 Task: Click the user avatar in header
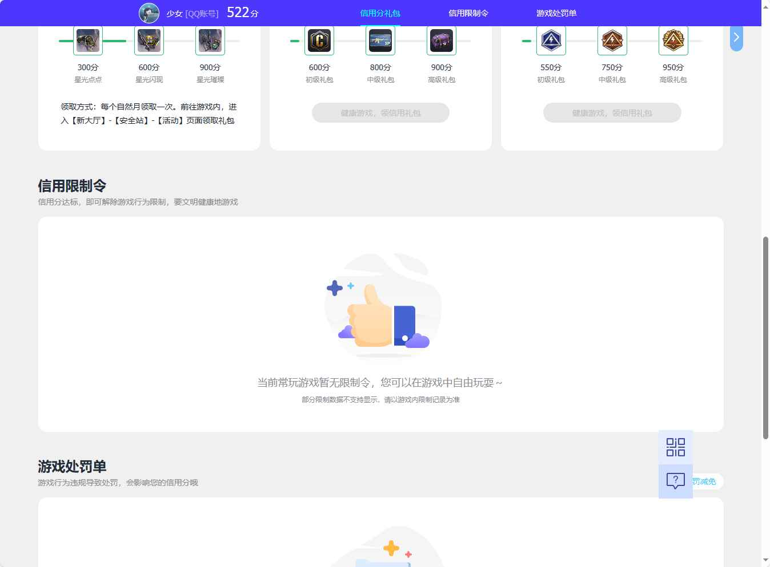tap(149, 13)
